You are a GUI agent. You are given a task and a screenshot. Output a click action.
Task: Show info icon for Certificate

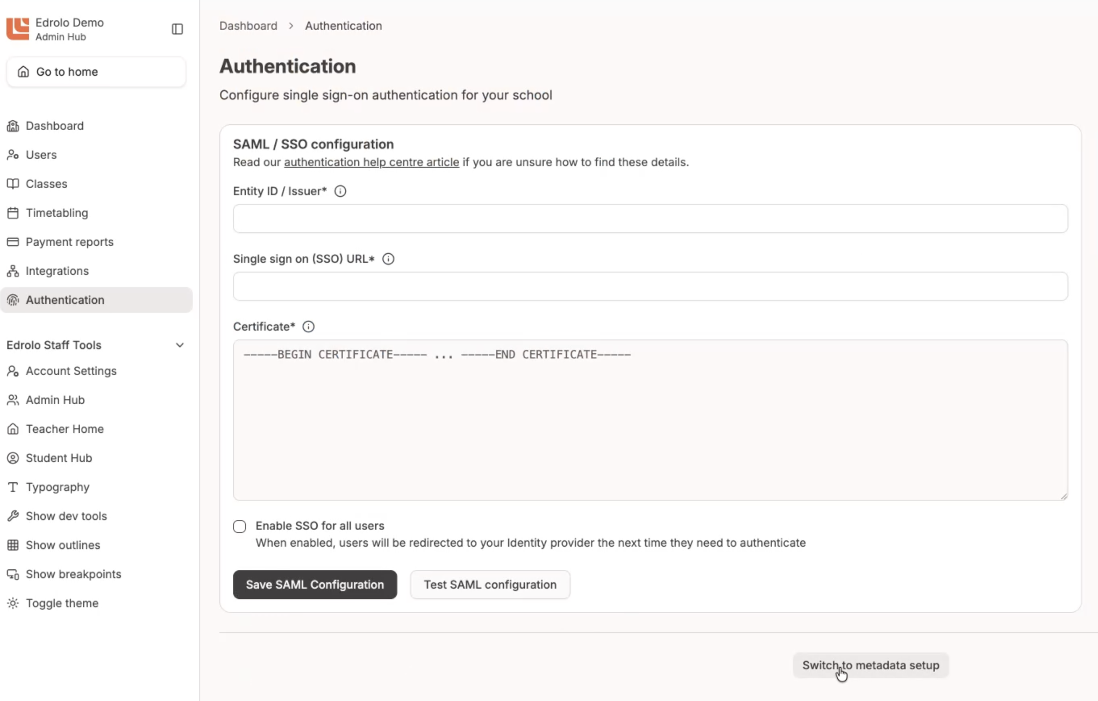point(309,327)
